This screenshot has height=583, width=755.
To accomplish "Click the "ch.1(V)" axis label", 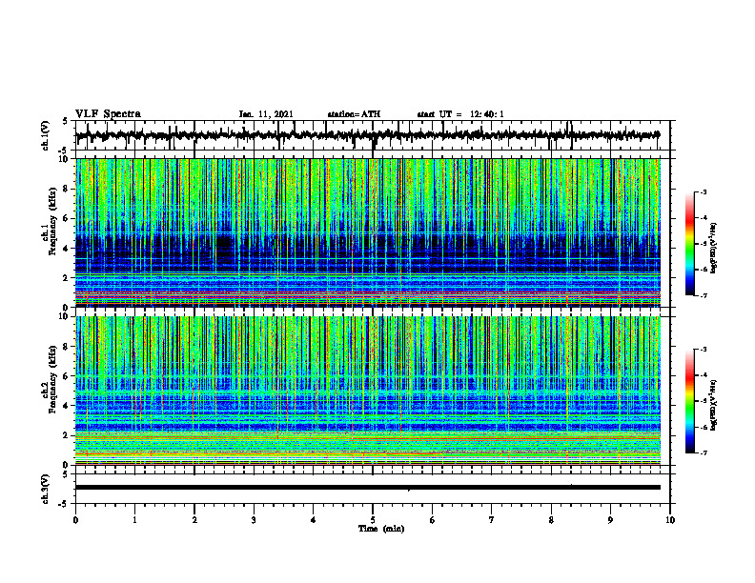I will [46, 135].
